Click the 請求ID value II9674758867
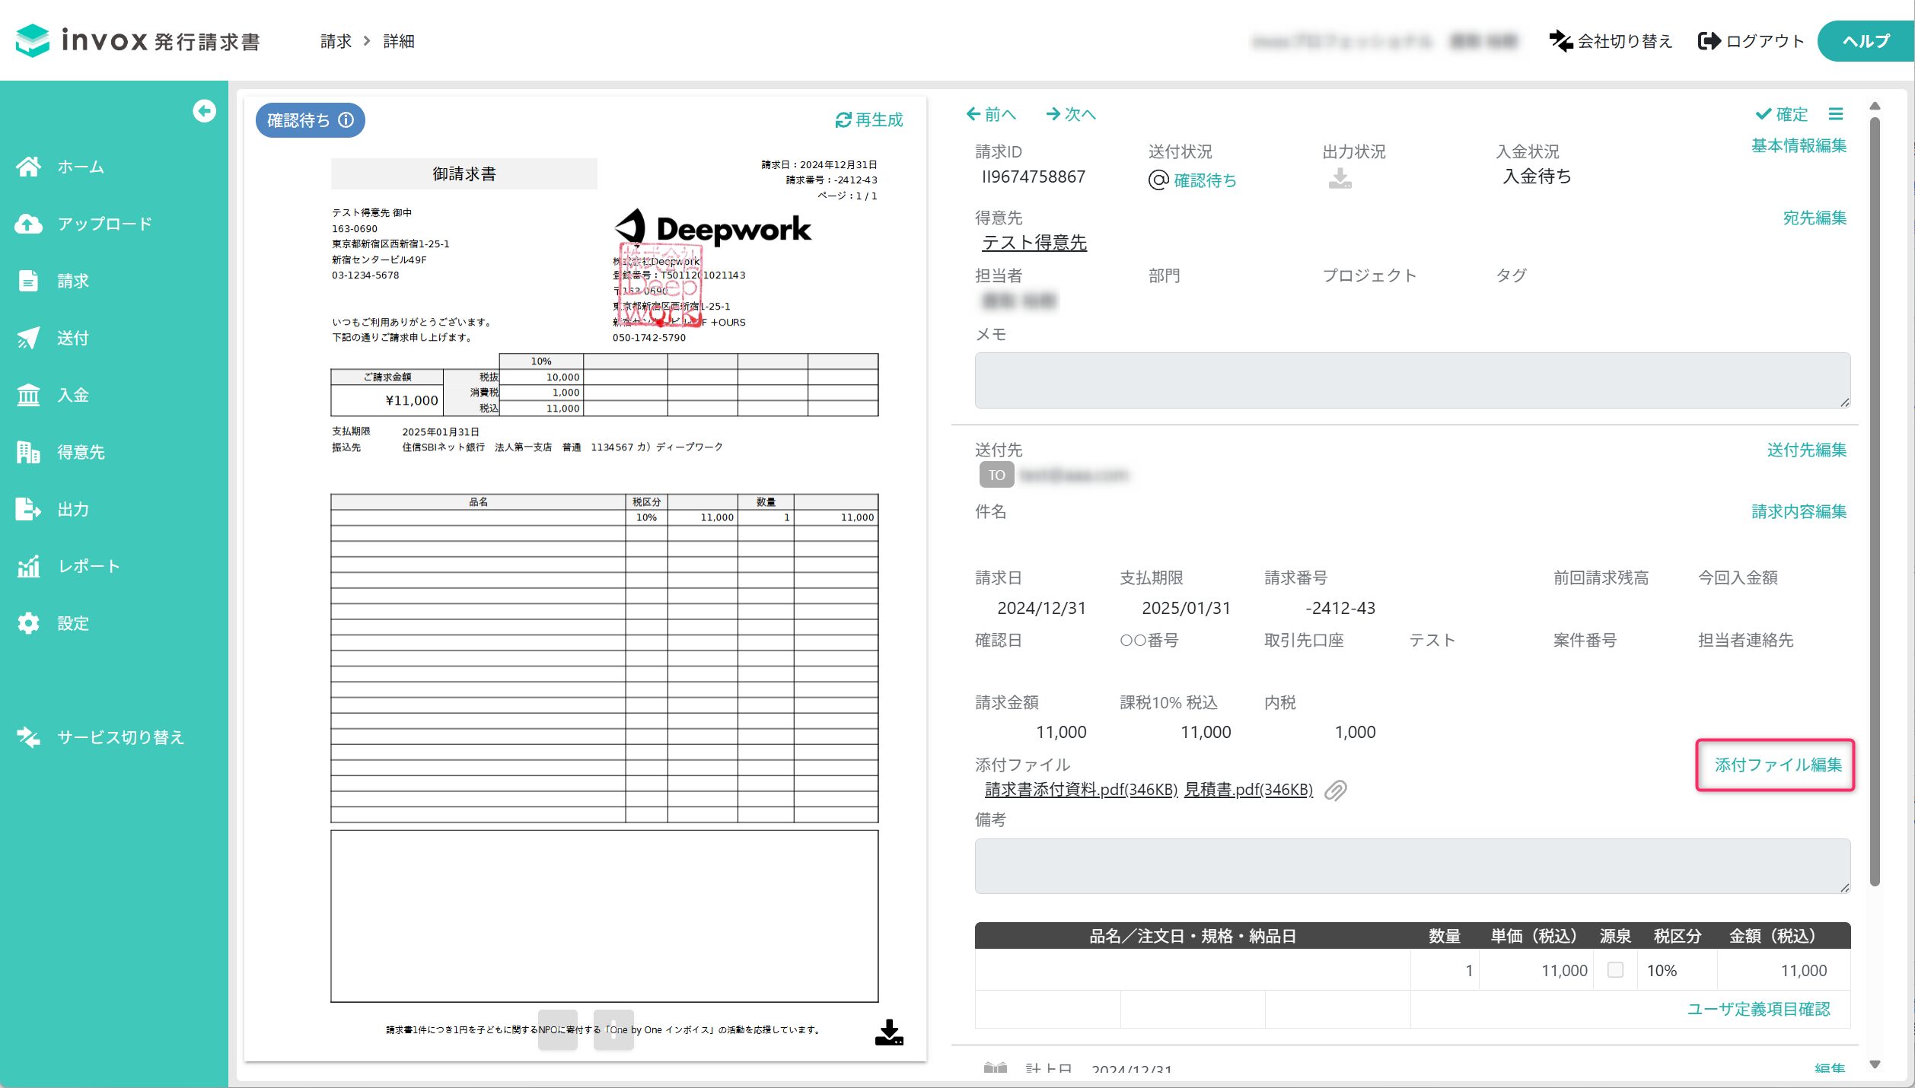The height and width of the screenshot is (1088, 1915). point(1034,177)
